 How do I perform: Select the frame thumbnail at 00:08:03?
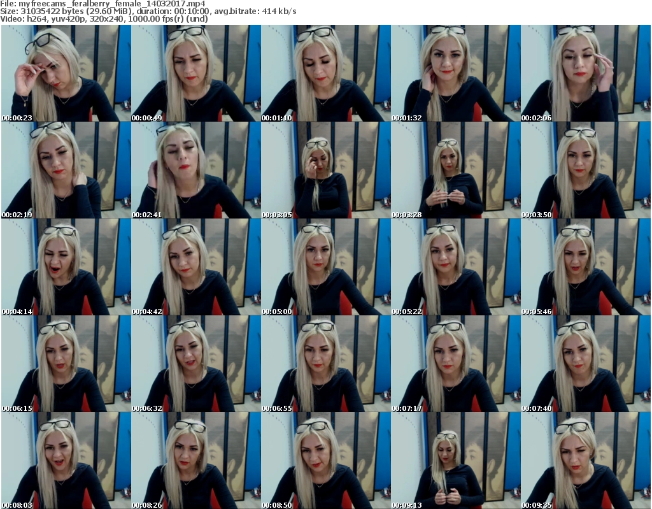point(66,461)
